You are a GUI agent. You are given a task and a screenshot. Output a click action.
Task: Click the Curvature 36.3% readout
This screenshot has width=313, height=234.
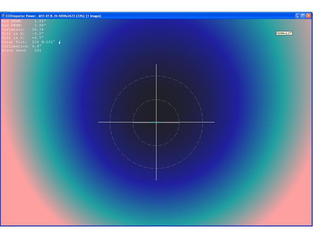point(23,29)
